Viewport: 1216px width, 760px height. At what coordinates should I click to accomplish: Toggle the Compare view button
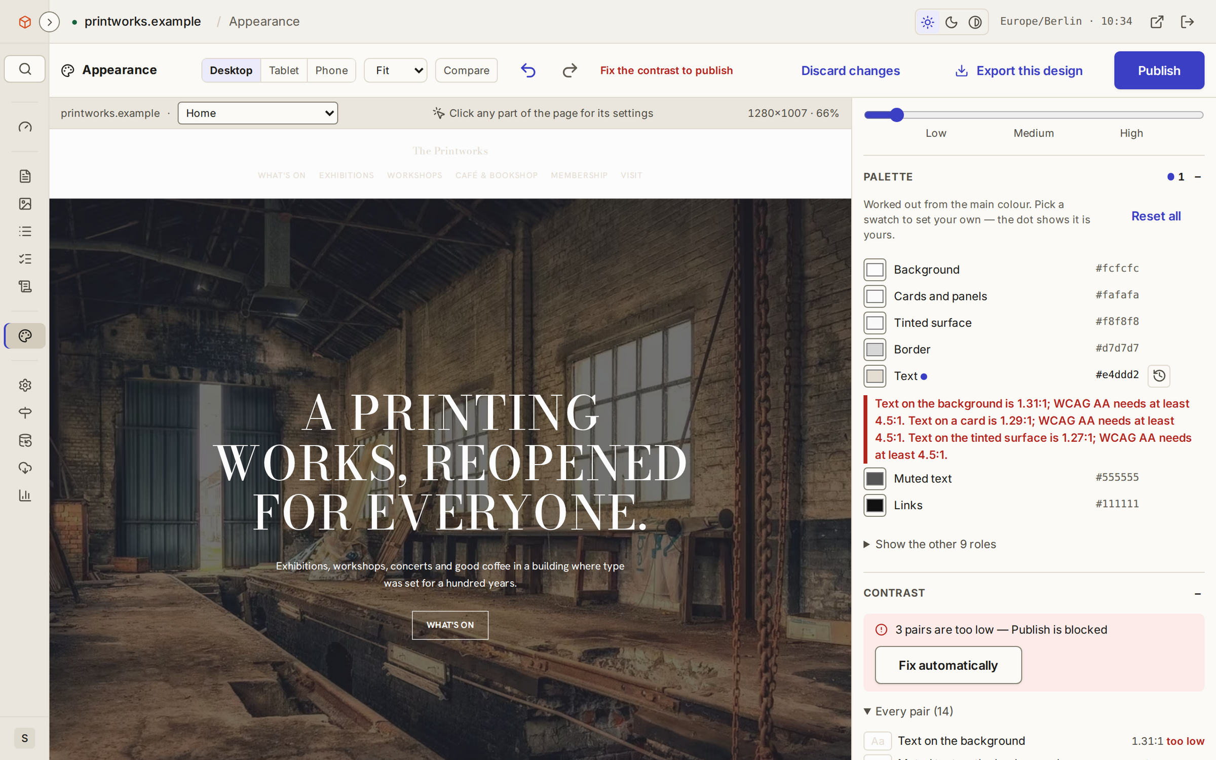click(466, 70)
